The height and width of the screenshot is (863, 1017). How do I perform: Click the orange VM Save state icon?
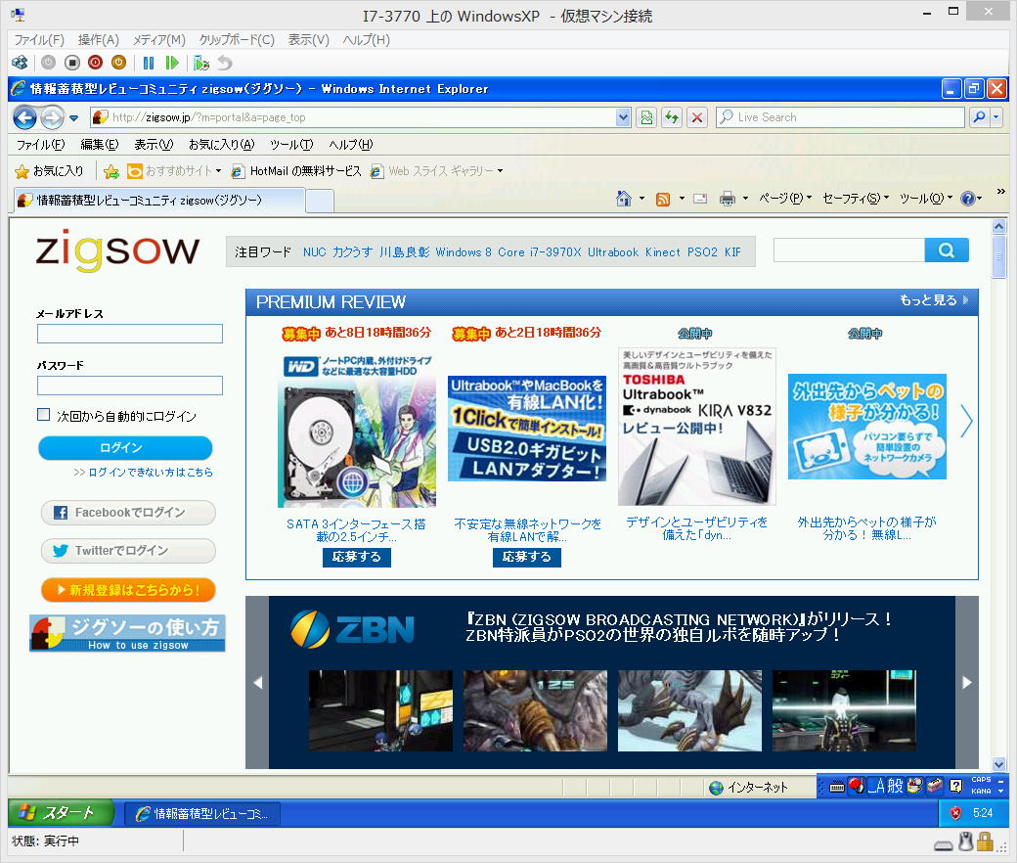tap(118, 63)
